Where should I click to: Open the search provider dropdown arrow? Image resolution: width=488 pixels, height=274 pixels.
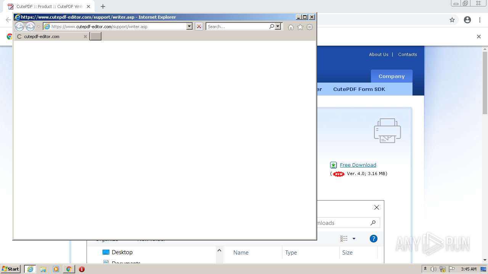click(x=278, y=26)
